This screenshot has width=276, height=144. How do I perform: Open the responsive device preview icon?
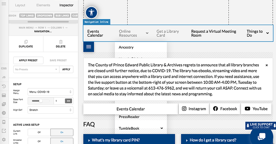pos(4,122)
